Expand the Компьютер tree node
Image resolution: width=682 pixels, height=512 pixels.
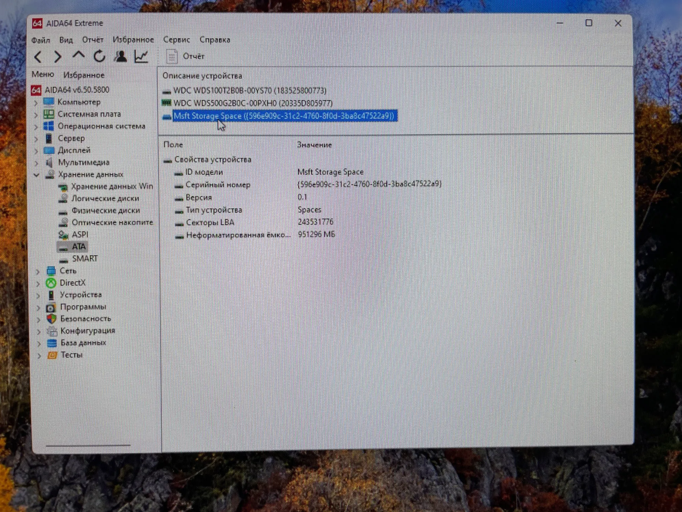36,102
